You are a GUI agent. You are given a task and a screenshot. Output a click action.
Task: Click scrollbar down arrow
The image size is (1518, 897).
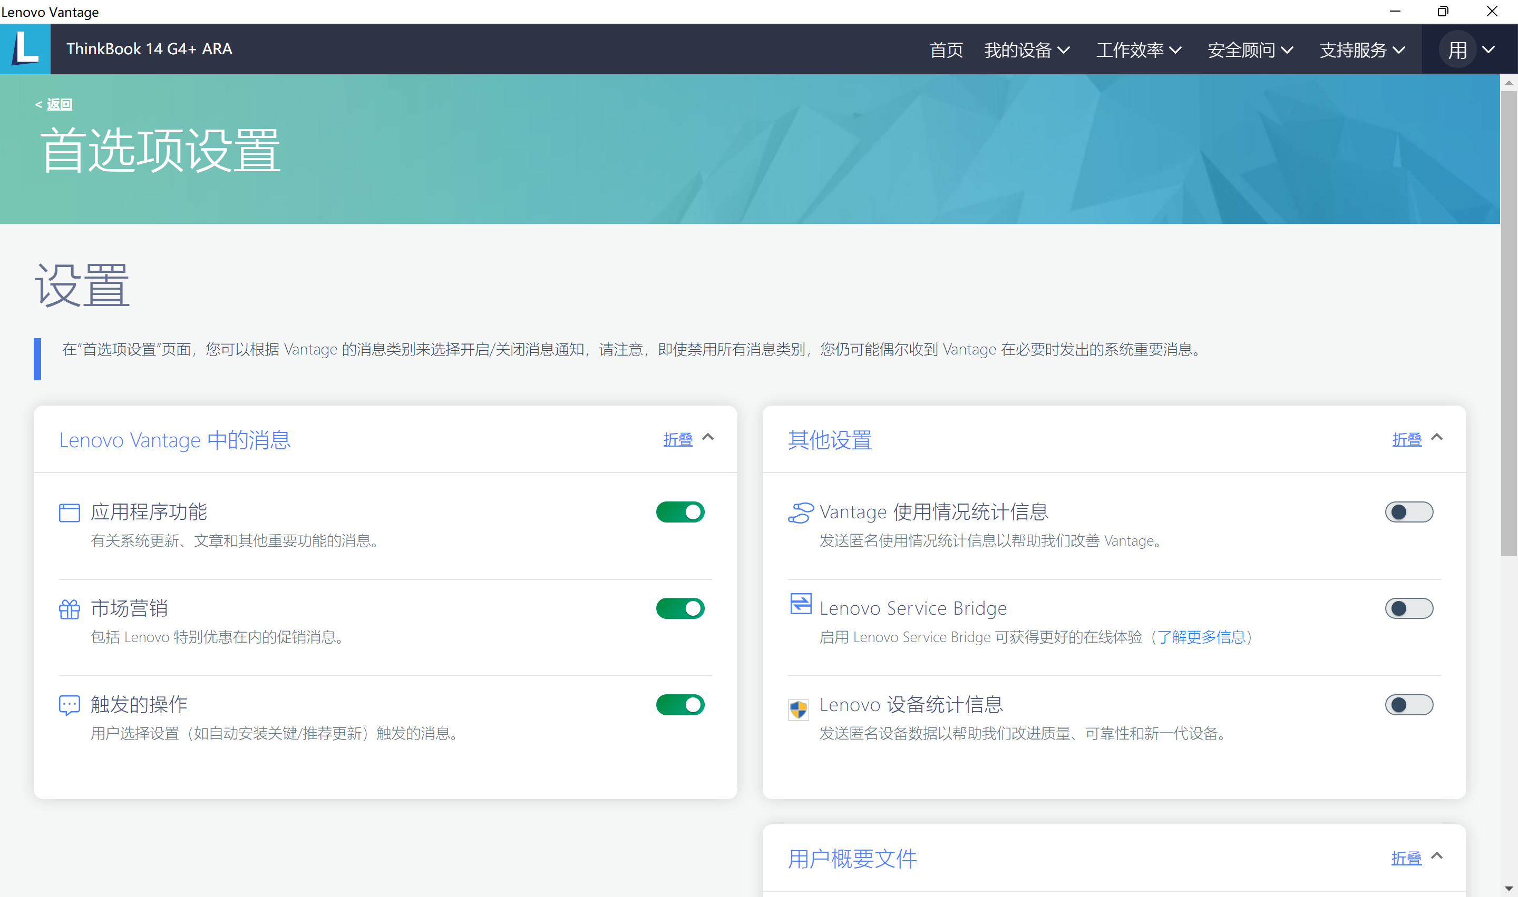[1509, 889]
